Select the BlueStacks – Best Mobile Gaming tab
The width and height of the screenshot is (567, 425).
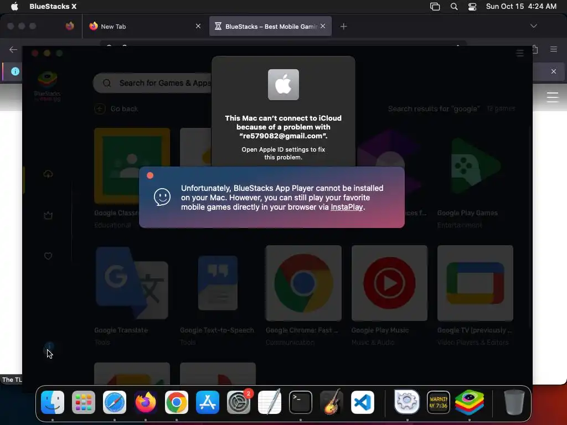tap(270, 26)
